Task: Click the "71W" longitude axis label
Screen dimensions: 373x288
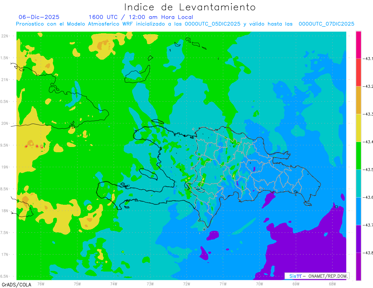Action: 223,283
